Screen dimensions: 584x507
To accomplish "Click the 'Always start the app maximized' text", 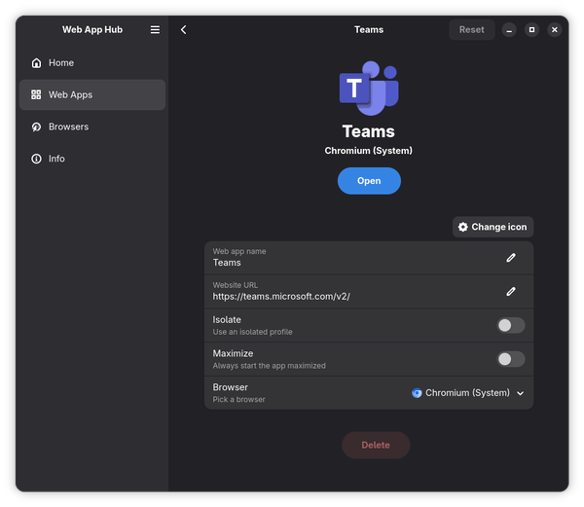I will coord(270,366).
